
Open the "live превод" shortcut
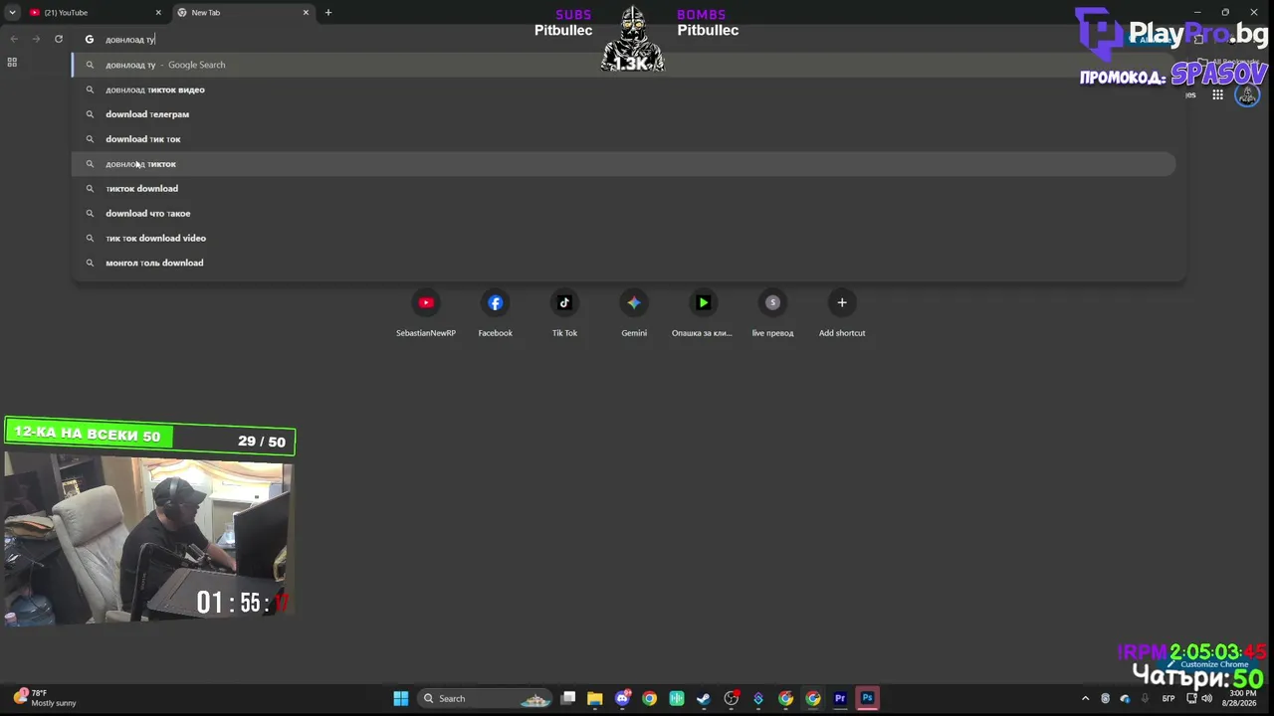click(772, 313)
